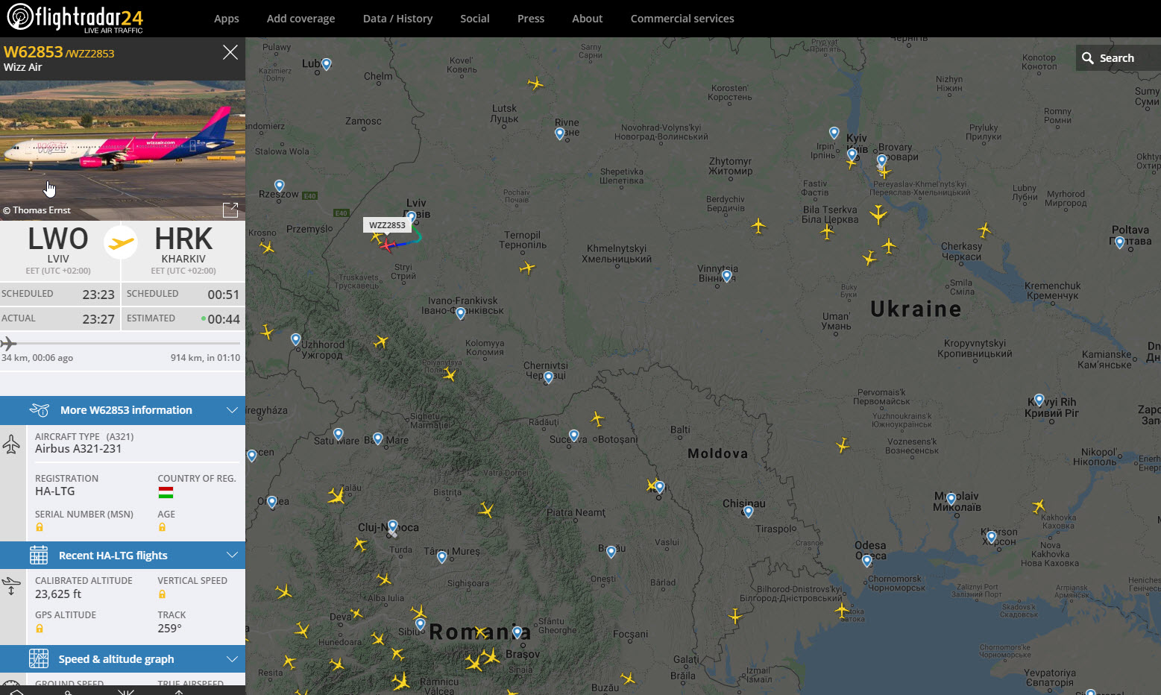Image resolution: width=1161 pixels, height=695 pixels.
Task: Click the yellow plane icon between LWO and HRK
Action: pyautogui.click(x=121, y=242)
